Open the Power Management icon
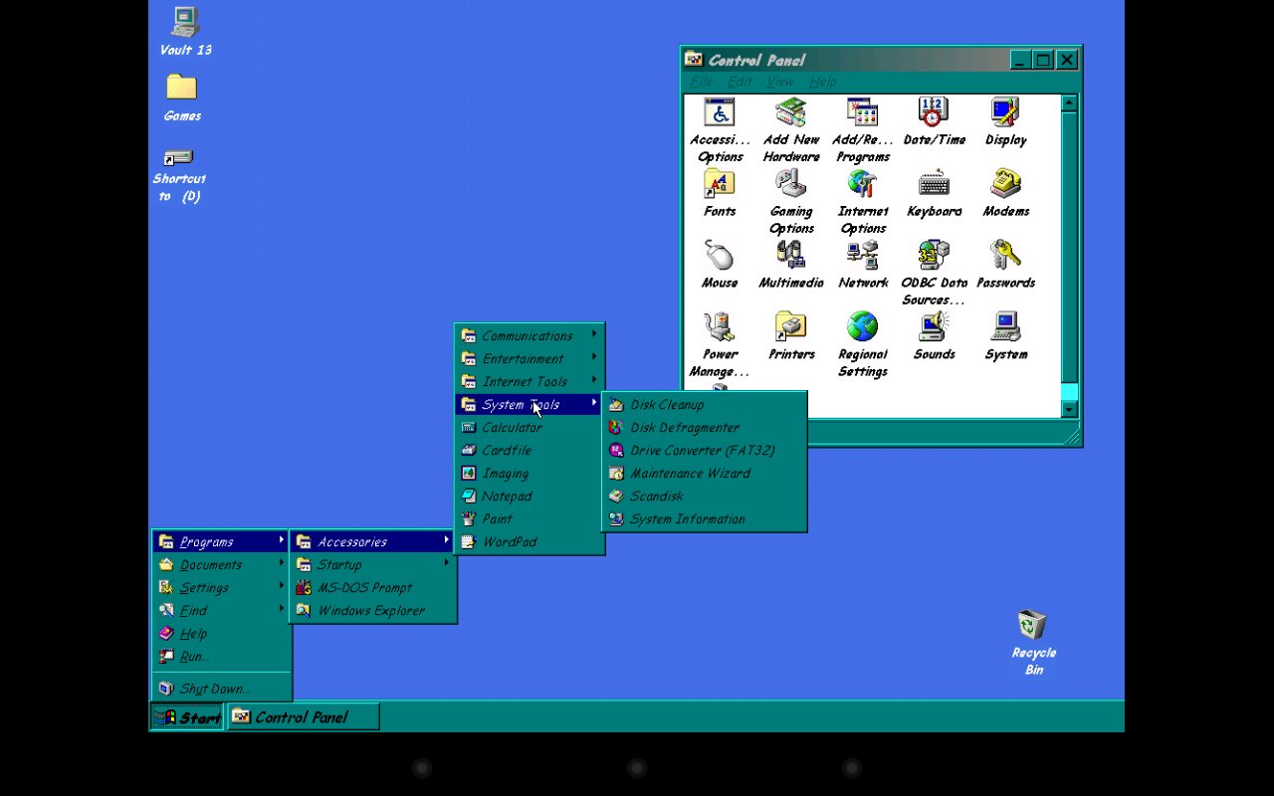The height and width of the screenshot is (796, 1274). [x=719, y=327]
